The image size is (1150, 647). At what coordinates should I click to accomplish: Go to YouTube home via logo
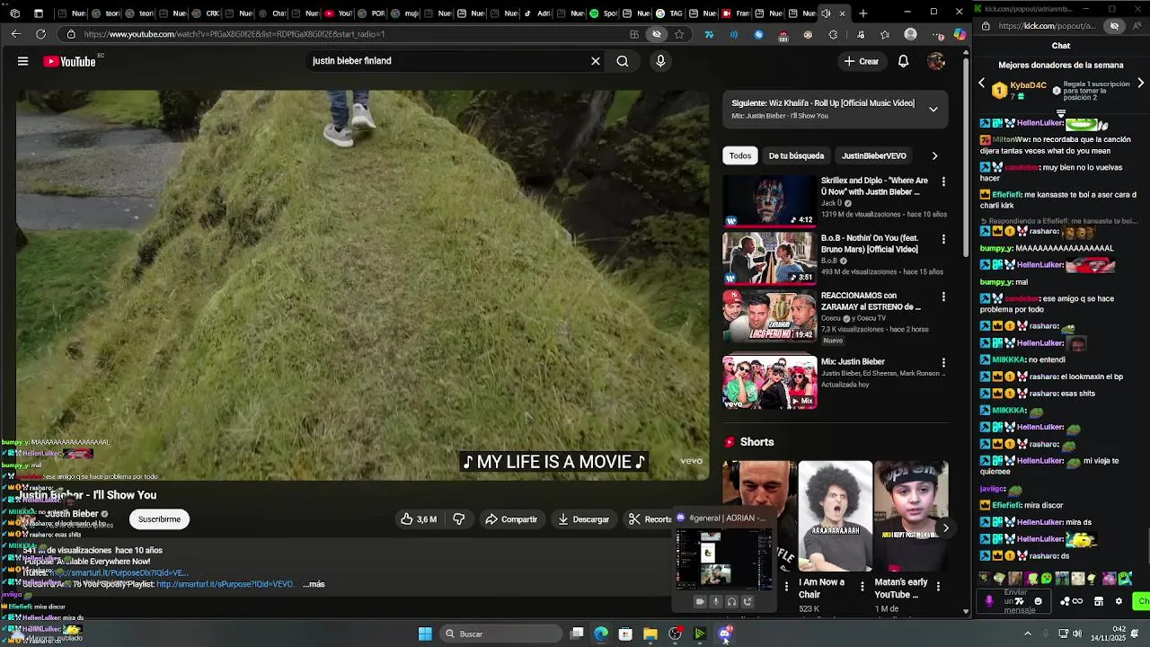click(x=70, y=61)
